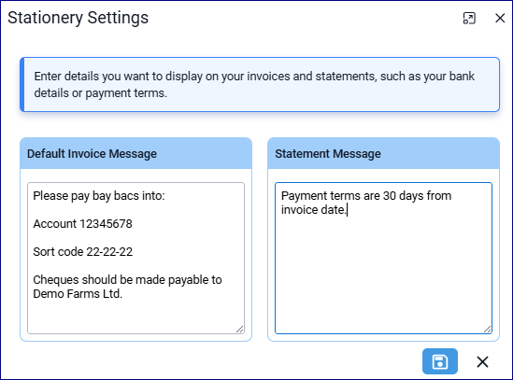Close the Stationery Settings dialog

500,18
